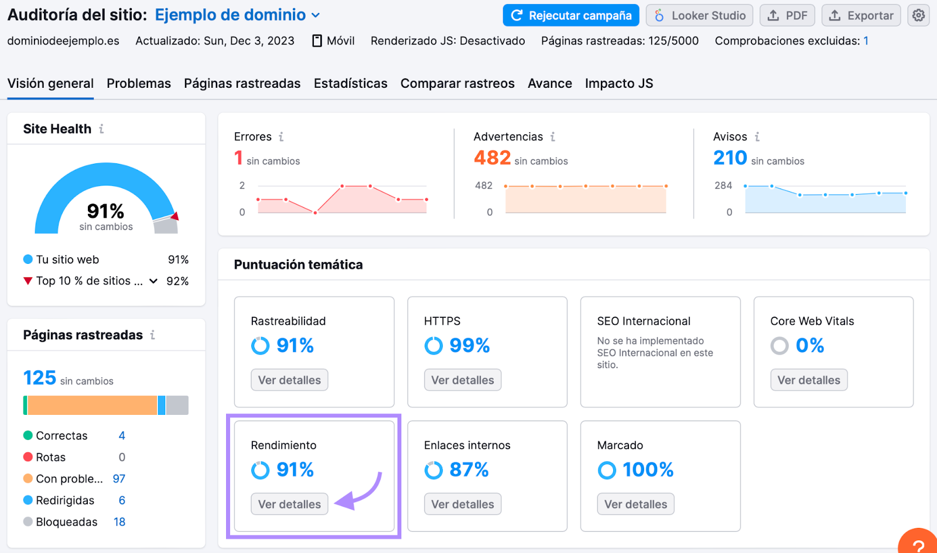Open the settings gear icon
The image size is (937, 553).
[918, 15]
